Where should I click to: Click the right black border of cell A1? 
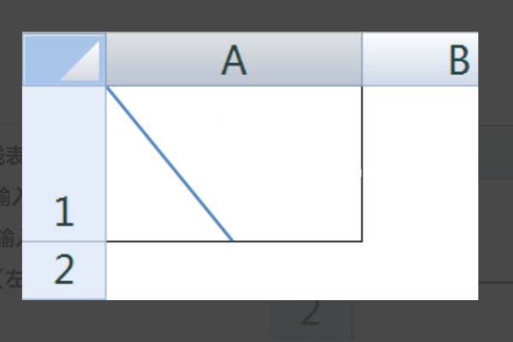(x=362, y=163)
